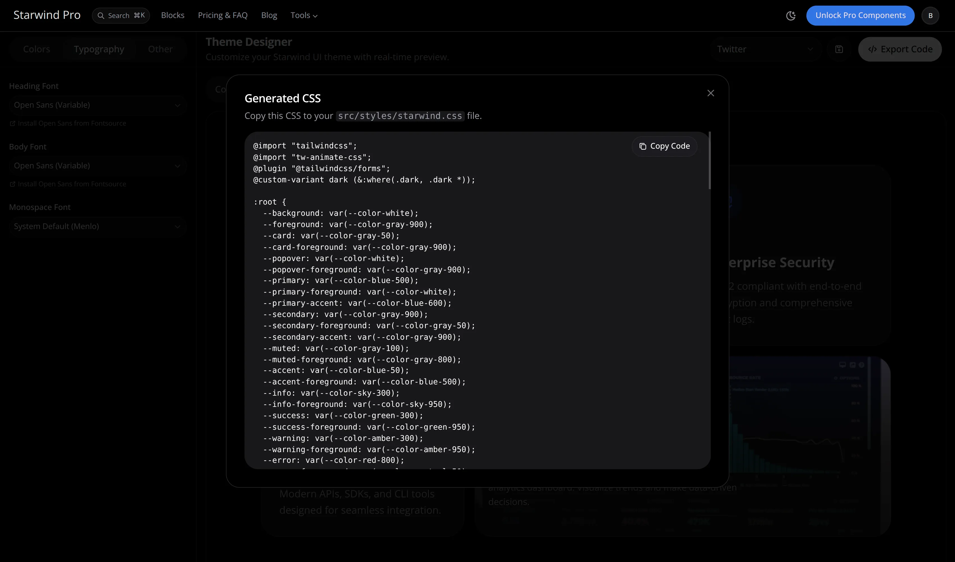
Task: Open the Search box
Action: coord(121,15)
